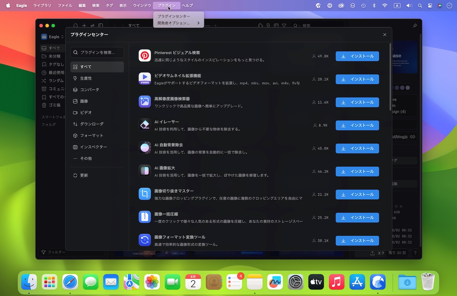Open Photos from the Dock
Screen dimensions: 457x296
tap(152, 282)
